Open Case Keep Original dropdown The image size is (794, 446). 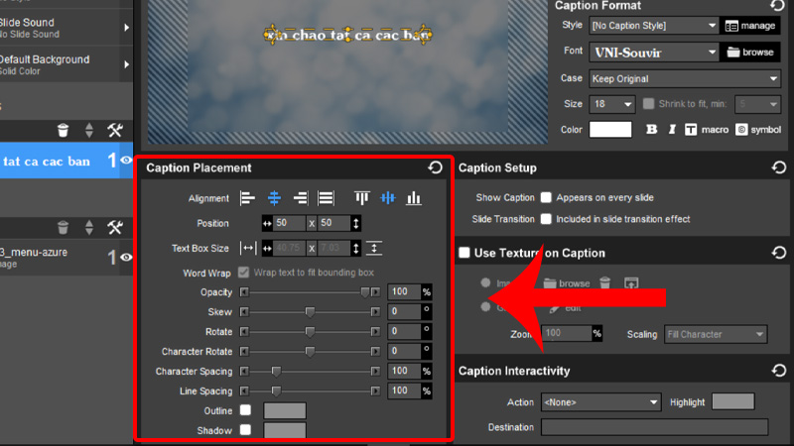pos(685,78)
